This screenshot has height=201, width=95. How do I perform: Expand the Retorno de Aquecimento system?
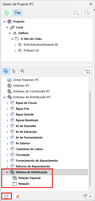pyautogui.click(x=7, y=166)
